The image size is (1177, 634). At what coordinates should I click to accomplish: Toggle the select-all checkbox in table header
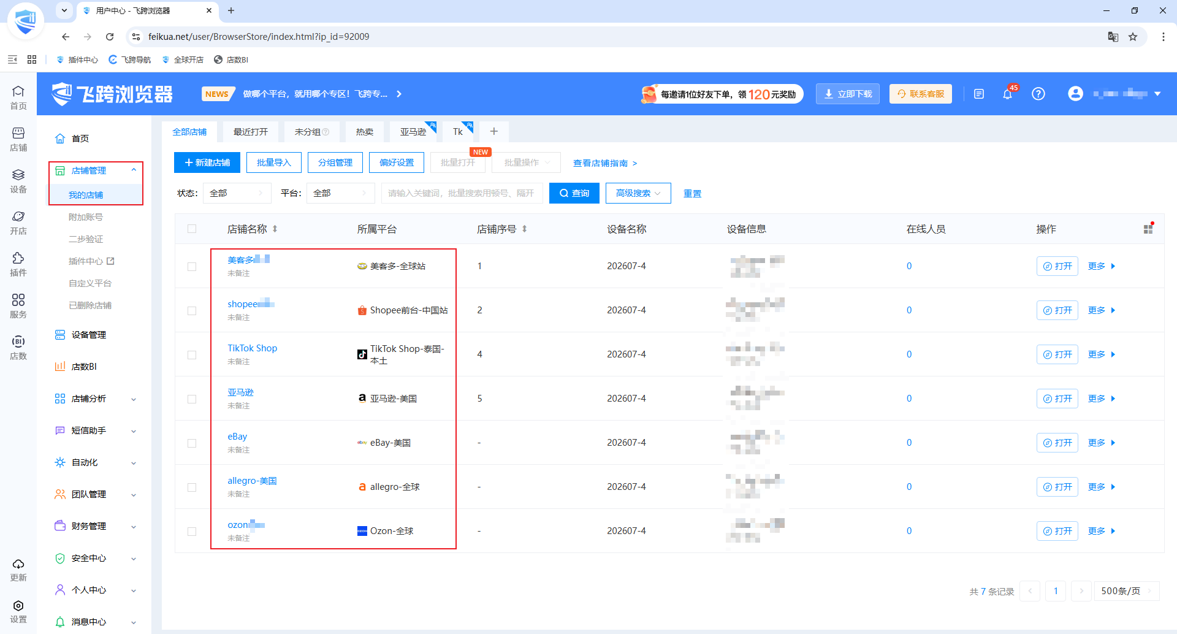click(x=192, y=229)
